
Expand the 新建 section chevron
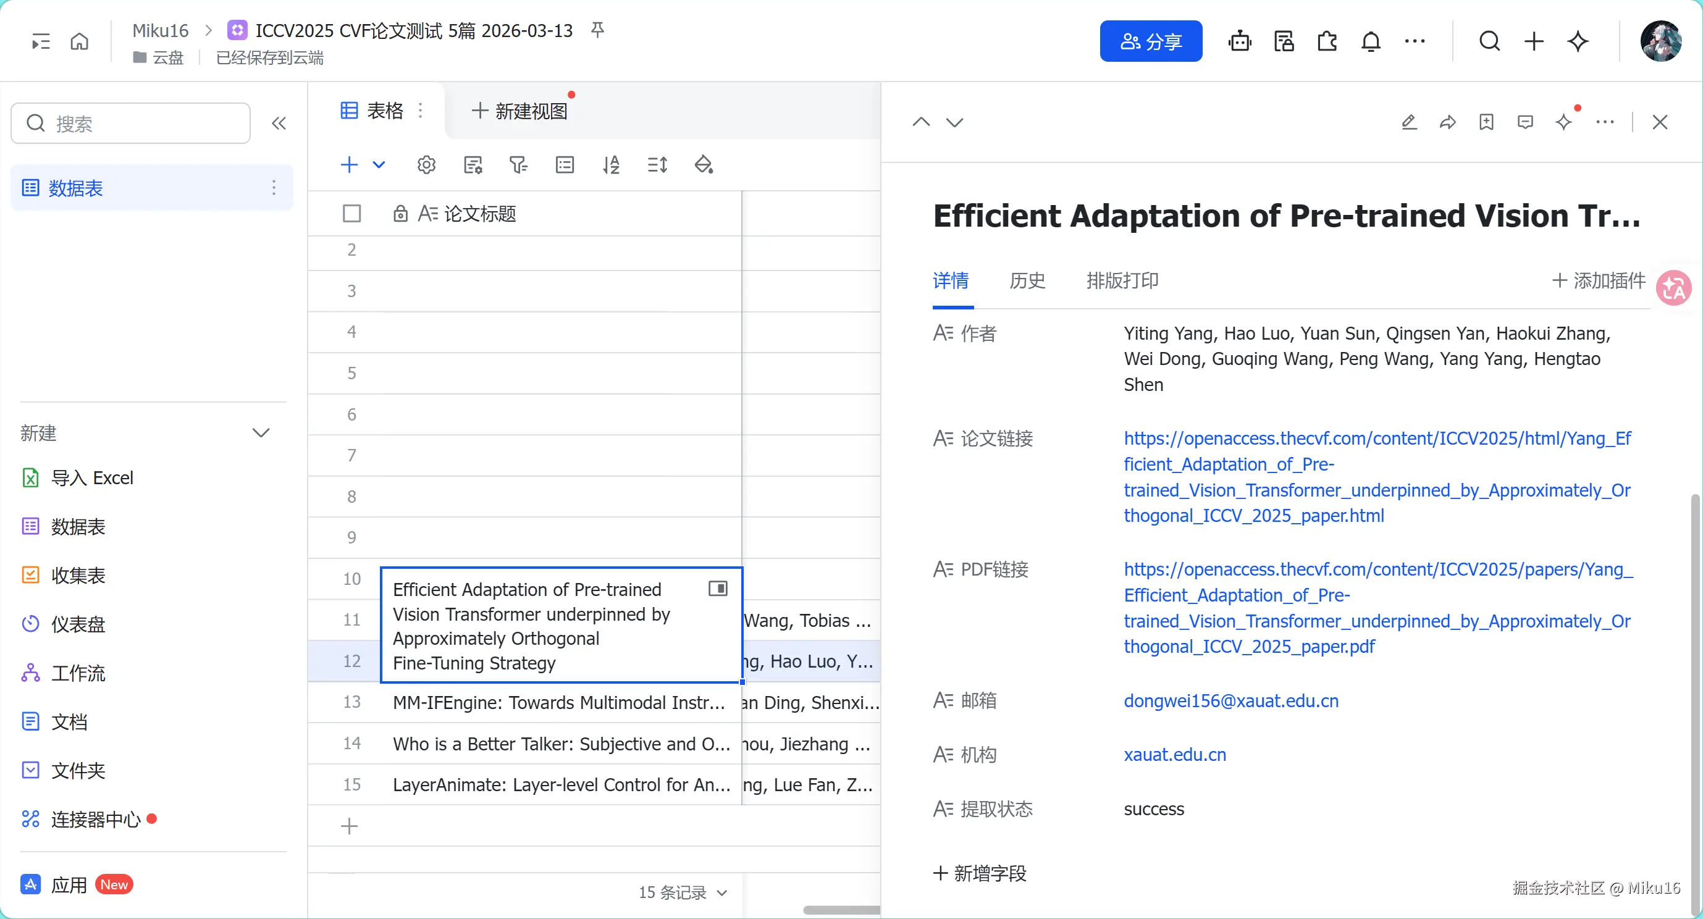261,433
